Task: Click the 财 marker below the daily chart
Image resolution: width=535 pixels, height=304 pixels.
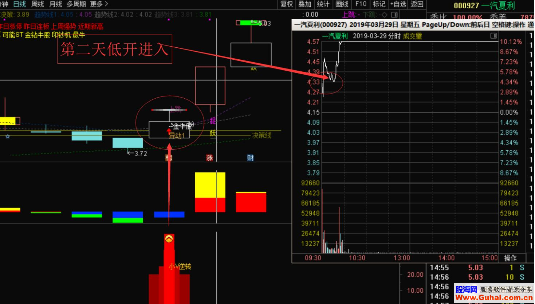Action: [250, 158]
